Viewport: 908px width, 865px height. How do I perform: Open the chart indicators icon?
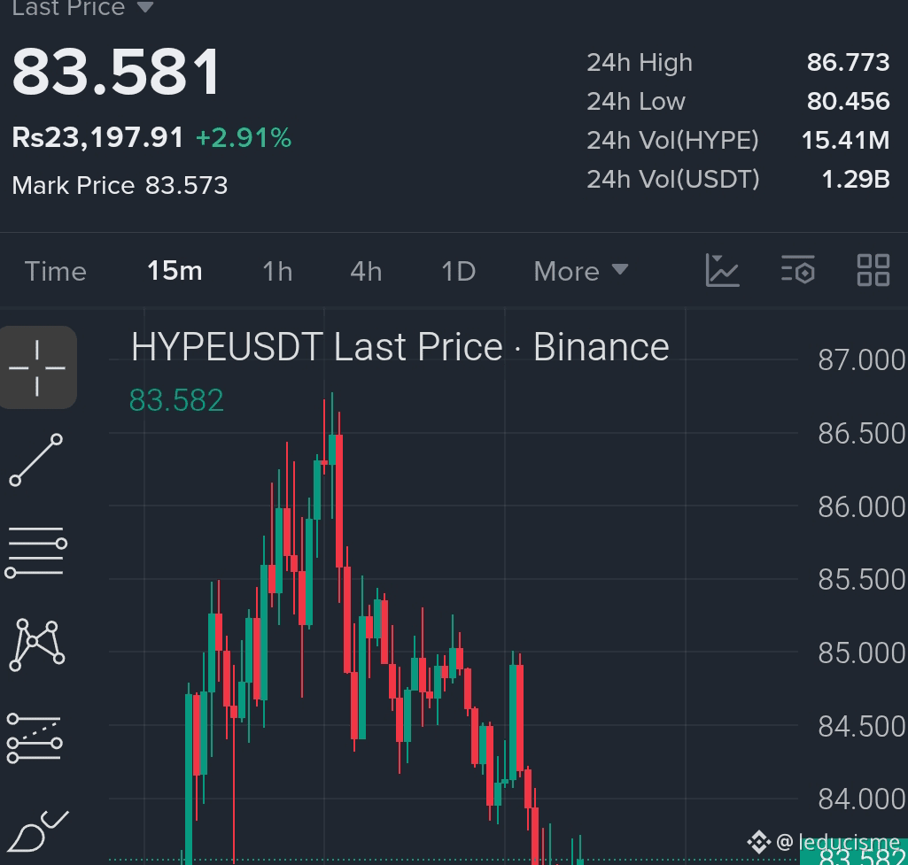tap(722, 270)
